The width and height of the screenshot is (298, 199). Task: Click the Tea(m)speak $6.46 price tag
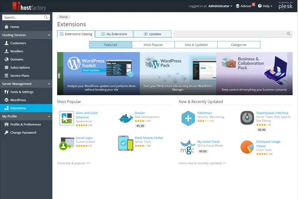click(262, 130)
